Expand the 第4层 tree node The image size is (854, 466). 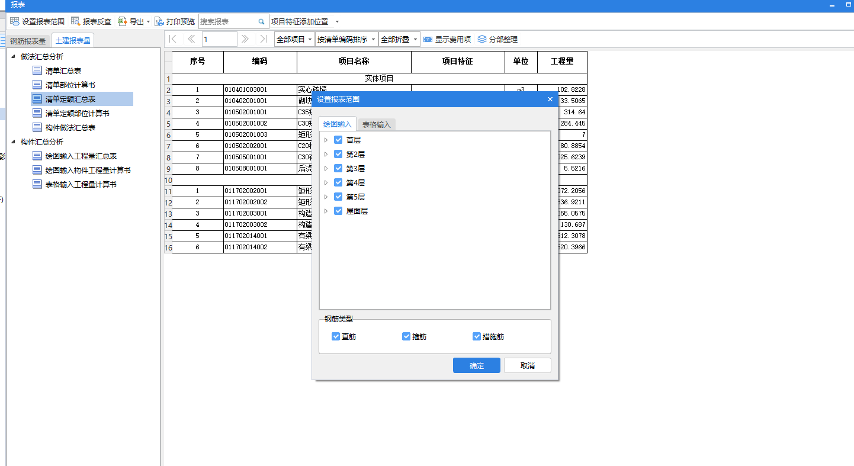(x=326, y=182)
